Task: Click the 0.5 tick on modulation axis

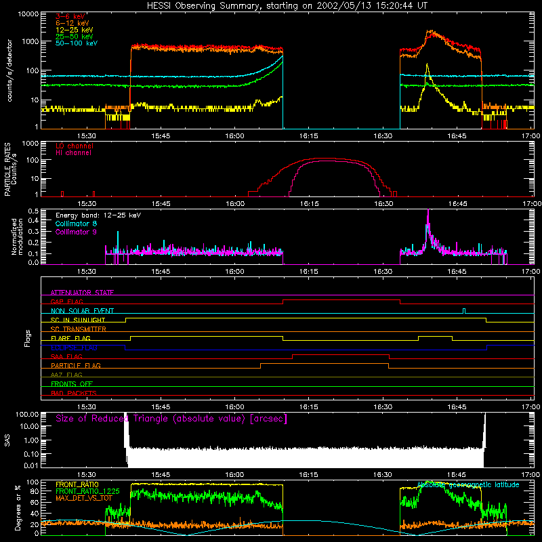Action: coord(33,211)
